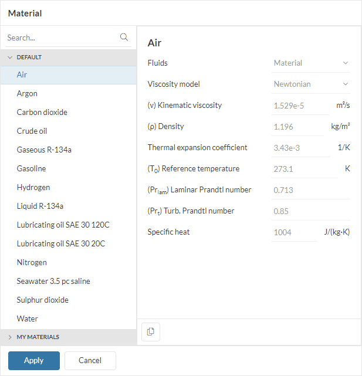This screenshot has width=362, height=376.
Task: Collapse the DEFAULT materials group
Action: coord(10,57)
